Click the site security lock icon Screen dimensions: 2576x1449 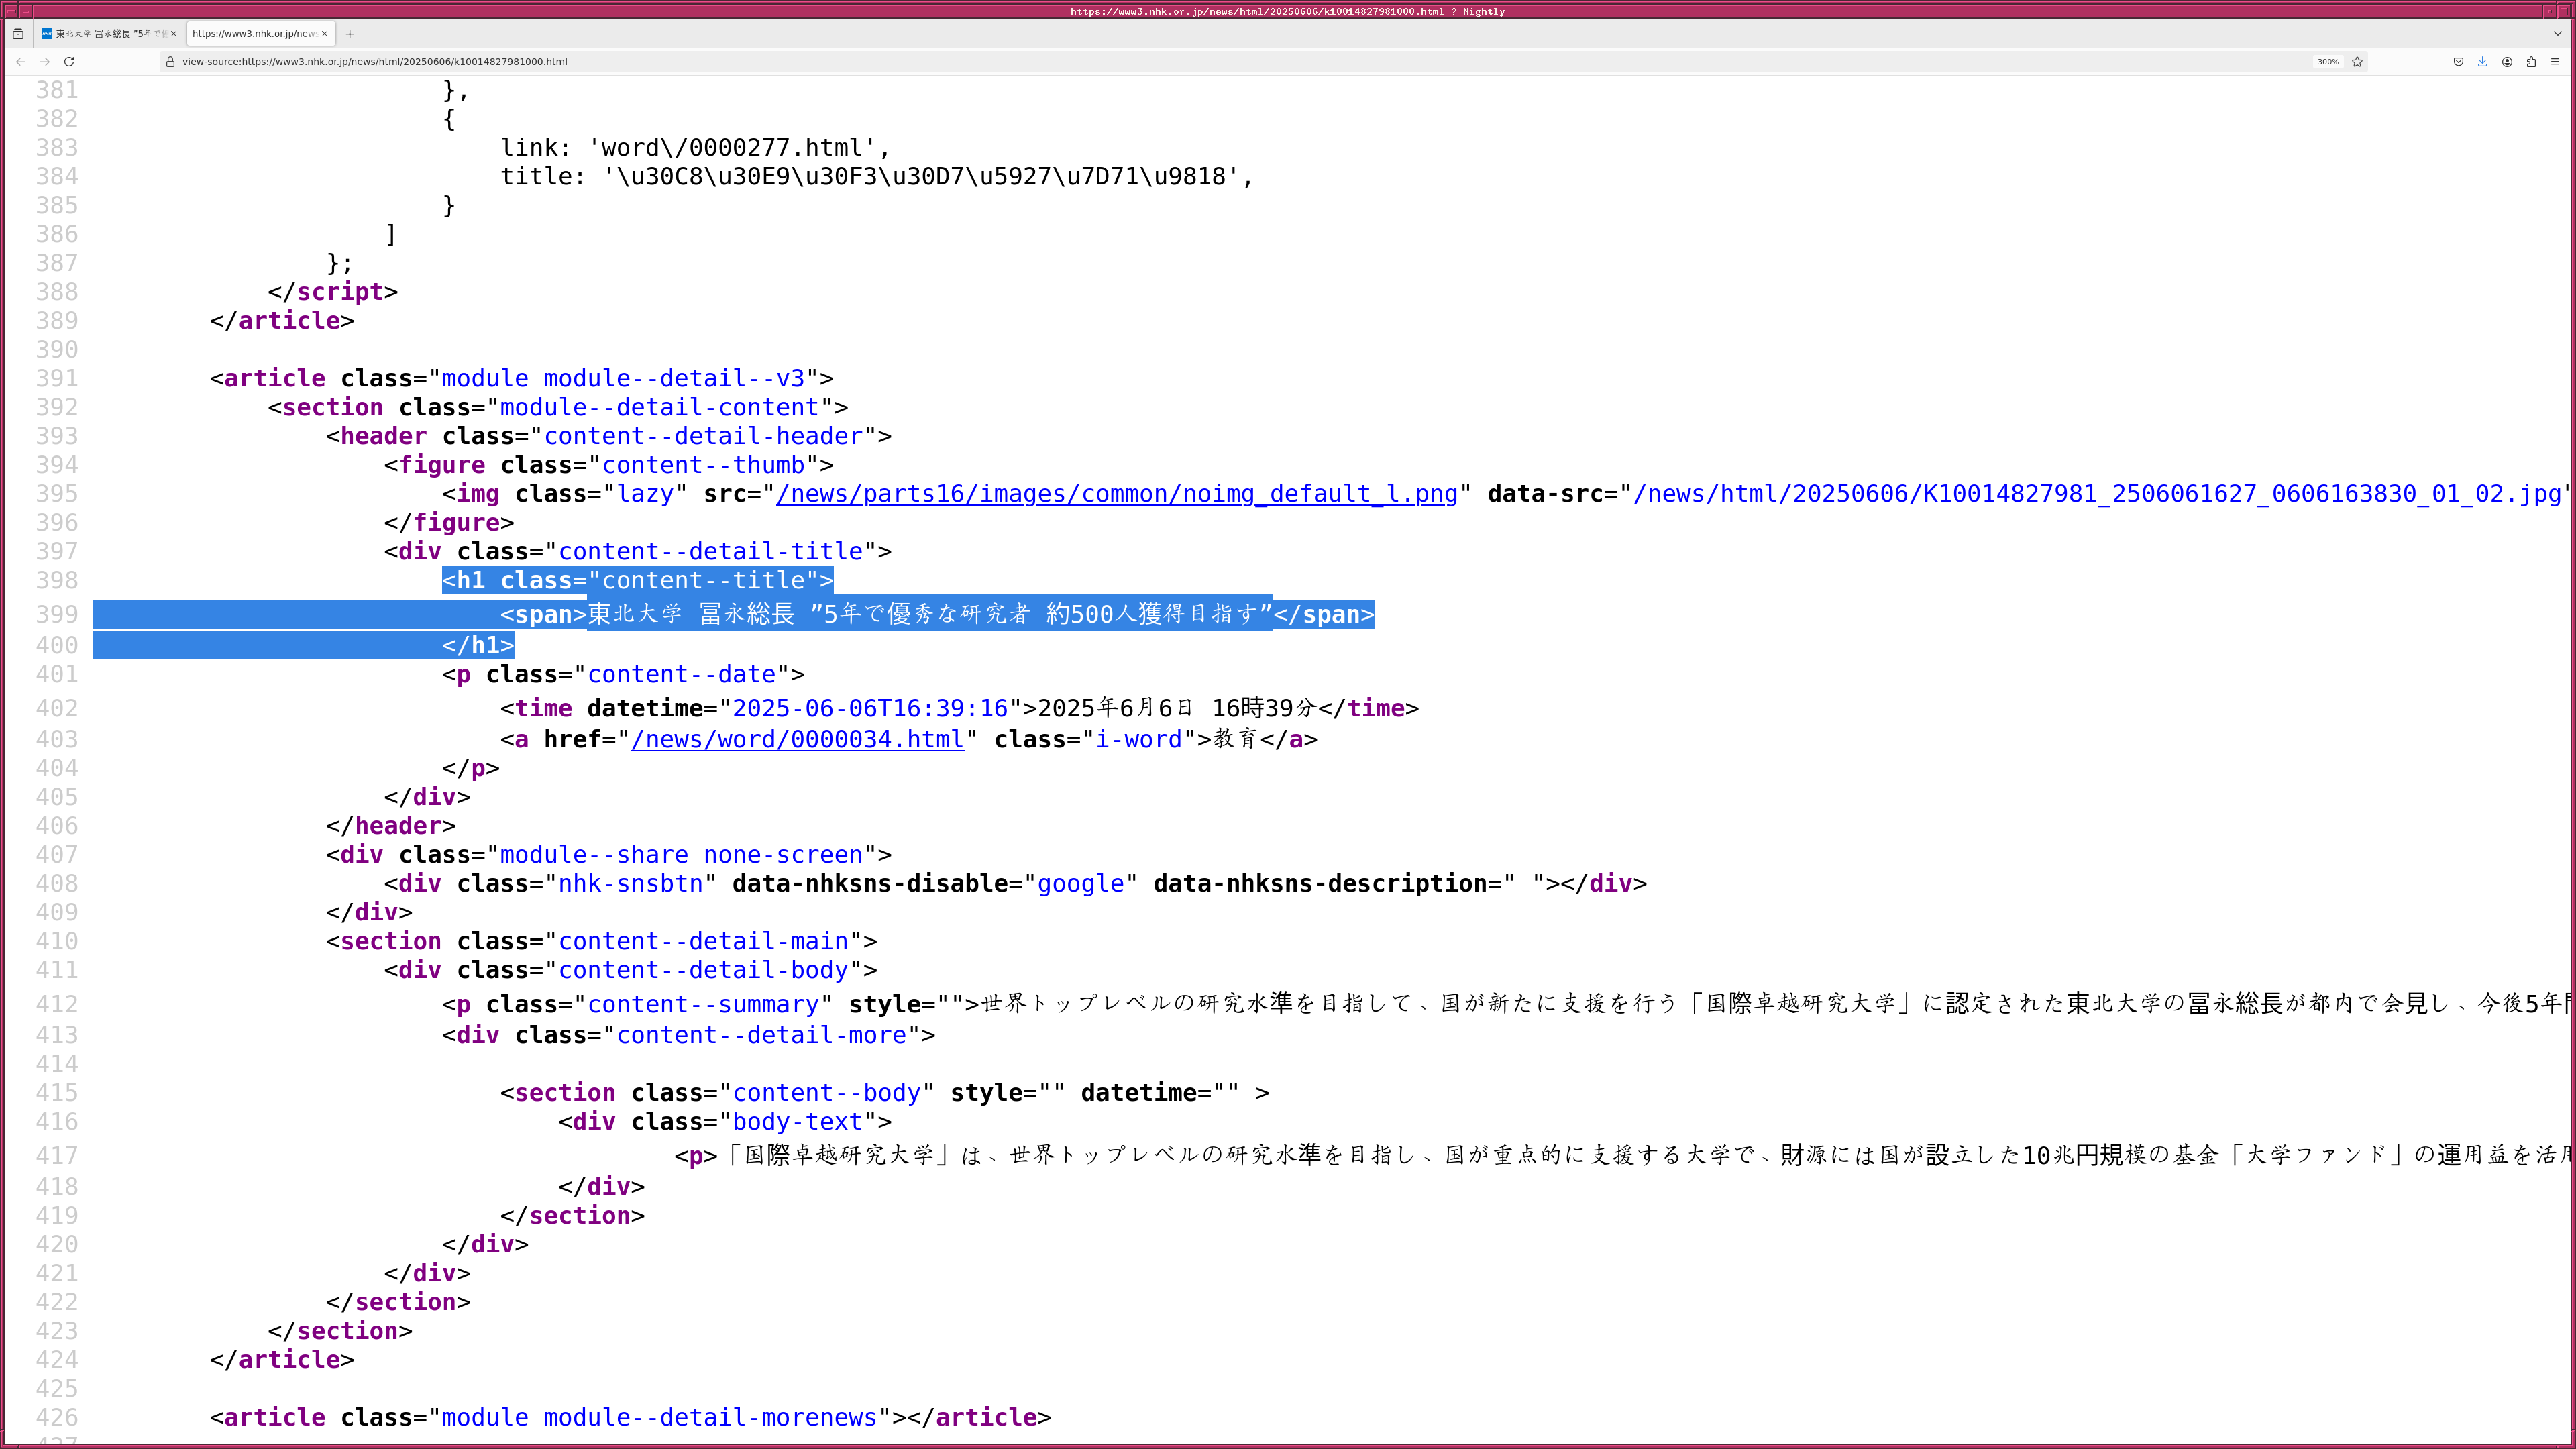pos(170,62)
